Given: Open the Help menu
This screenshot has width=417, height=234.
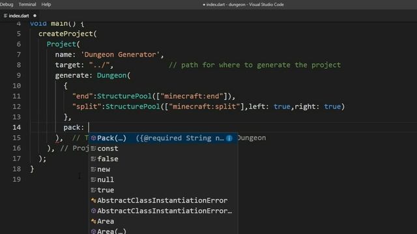Looking at the screenshot, I should coord(46,5).
